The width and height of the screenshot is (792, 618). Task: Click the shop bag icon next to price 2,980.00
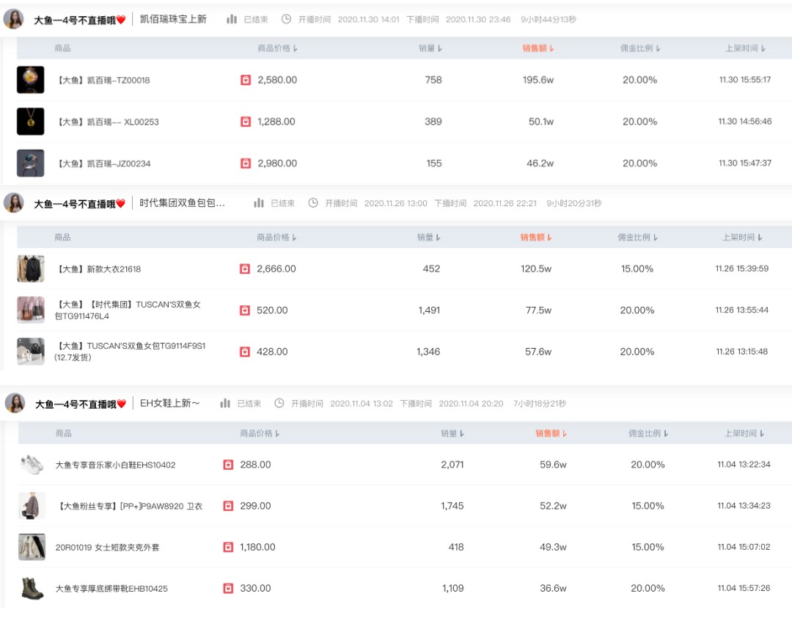(246, 164)
